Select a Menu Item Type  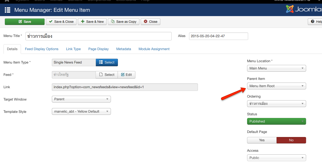click(107, 62)
